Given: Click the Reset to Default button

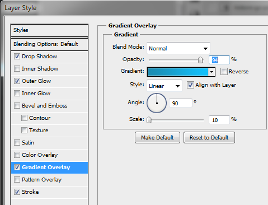Looking at the screenshot, I should 209,138.
